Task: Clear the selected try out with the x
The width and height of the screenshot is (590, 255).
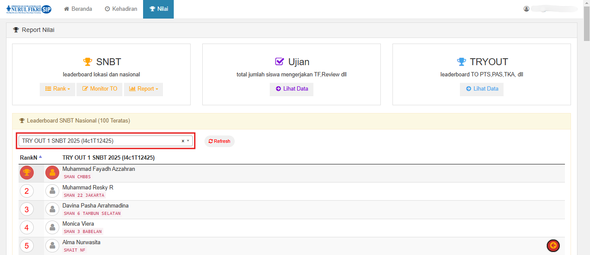Action: click(183, 141)
